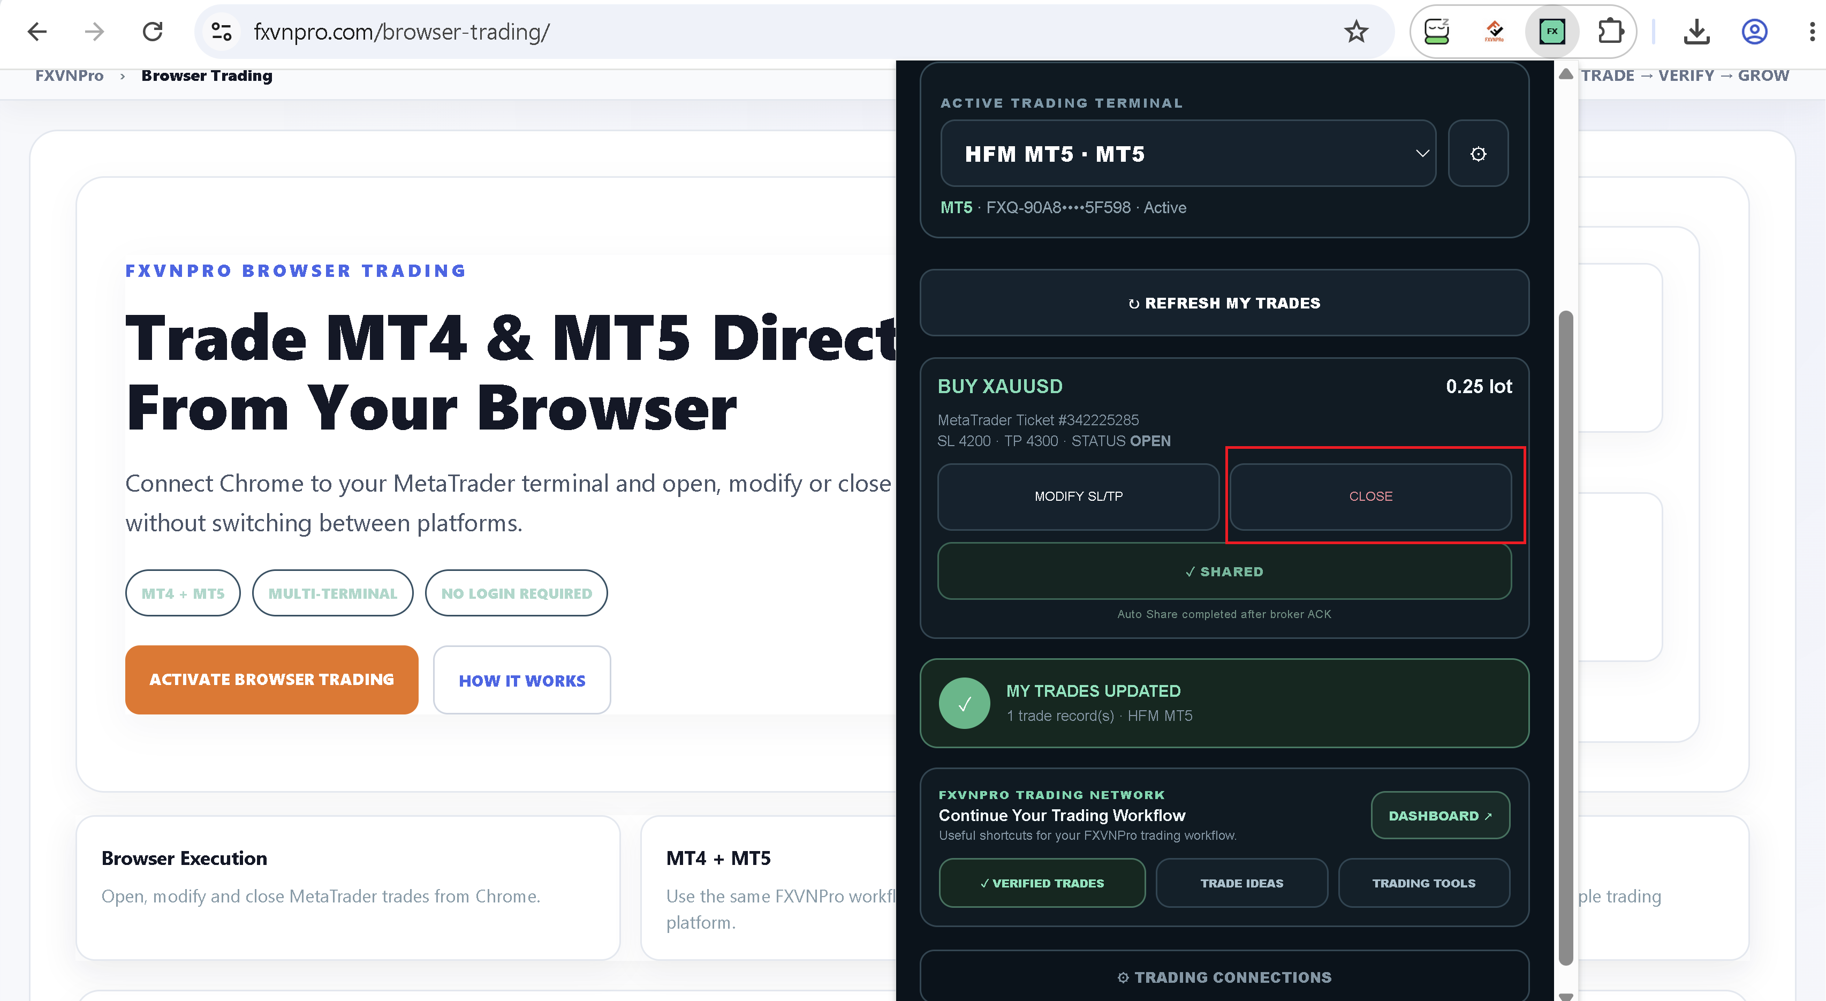This screenshot has height=1001, width=1826.
Task: Open the orange FXVNPro extension icon
Action: click(x=1494, y=32)
